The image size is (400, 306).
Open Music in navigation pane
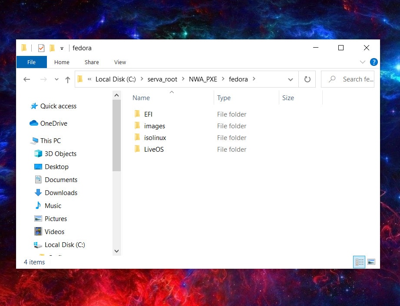point(53,206)
